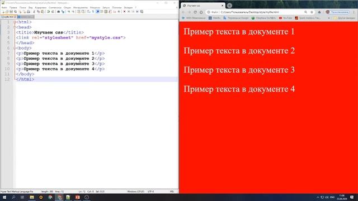Close the Изучаем css browser tab
This screenshot has height=201, width=358.
point(222,6)
